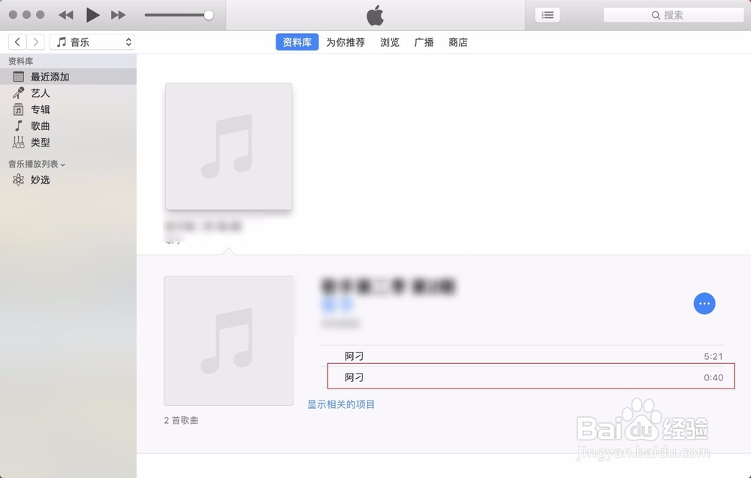This screenshot has width=751, height=478.
Task: Click the volume slider knob
Action: coord(209,15)
